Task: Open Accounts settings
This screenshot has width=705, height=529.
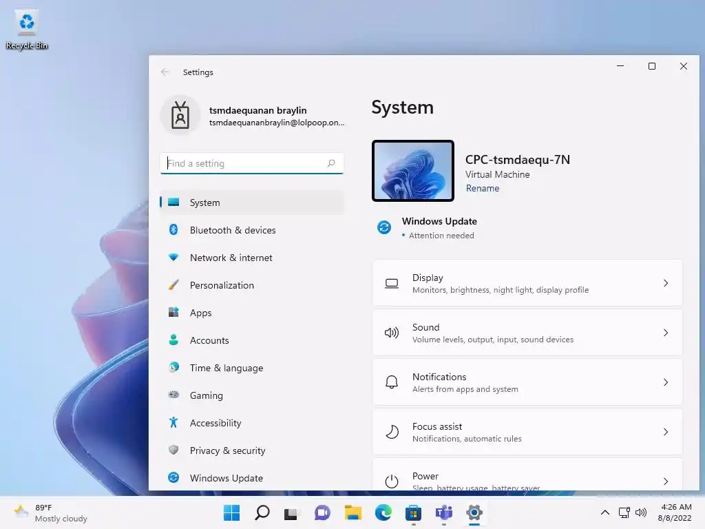Action: click(x=252, y=340)
